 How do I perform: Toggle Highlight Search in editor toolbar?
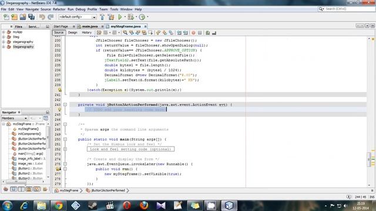[144, 33]
